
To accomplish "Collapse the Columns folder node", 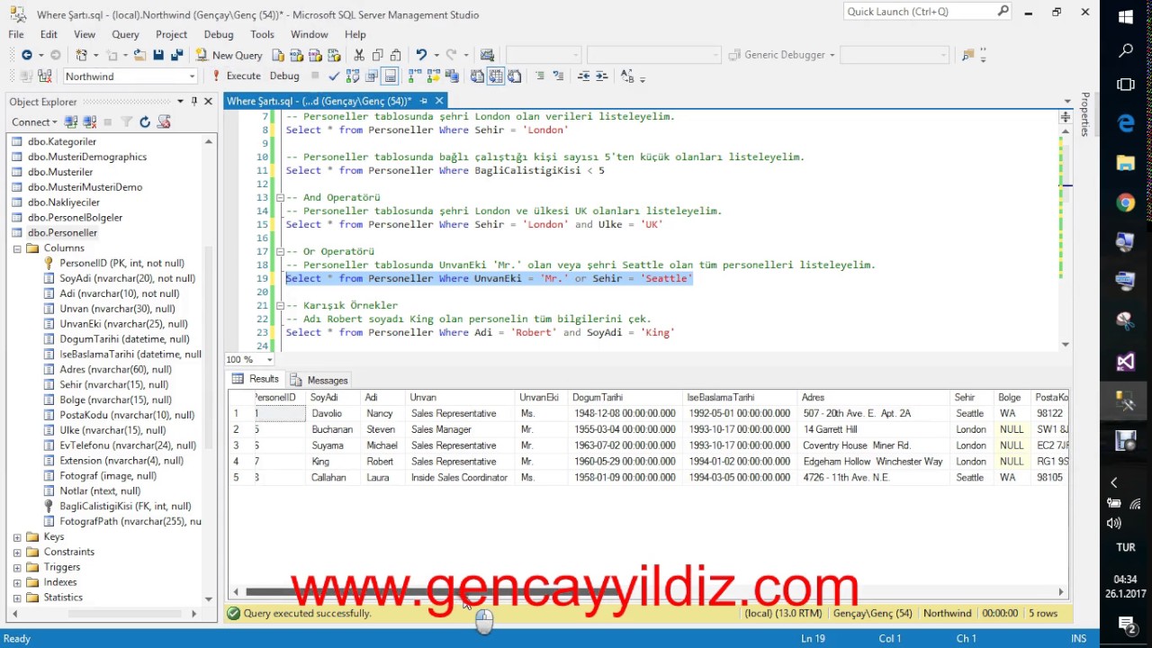I will tap(17, 248).
